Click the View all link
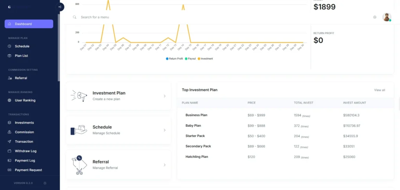The image size is (400, 190). 380,90
